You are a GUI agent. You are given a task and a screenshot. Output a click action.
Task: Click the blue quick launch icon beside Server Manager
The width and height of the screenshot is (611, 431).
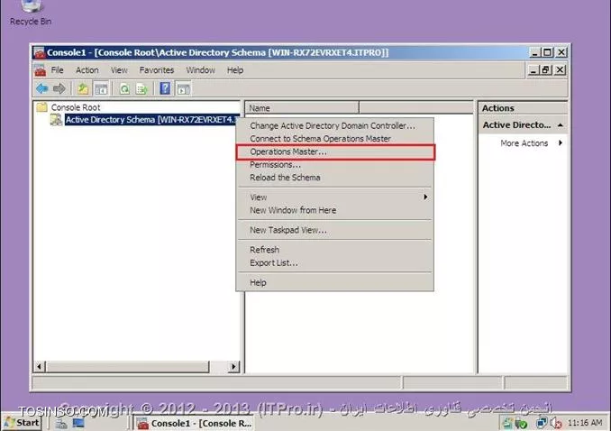point(78,423)
